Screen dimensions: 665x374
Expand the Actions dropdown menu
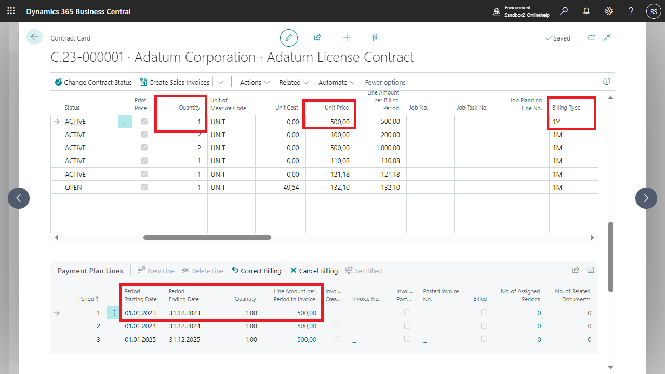click(255, 82)
